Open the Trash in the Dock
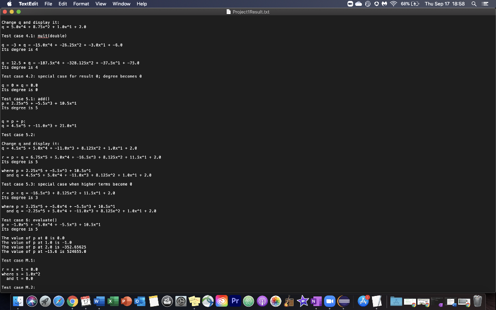Viewport: 496px width, 310px height. click(477, 301)
